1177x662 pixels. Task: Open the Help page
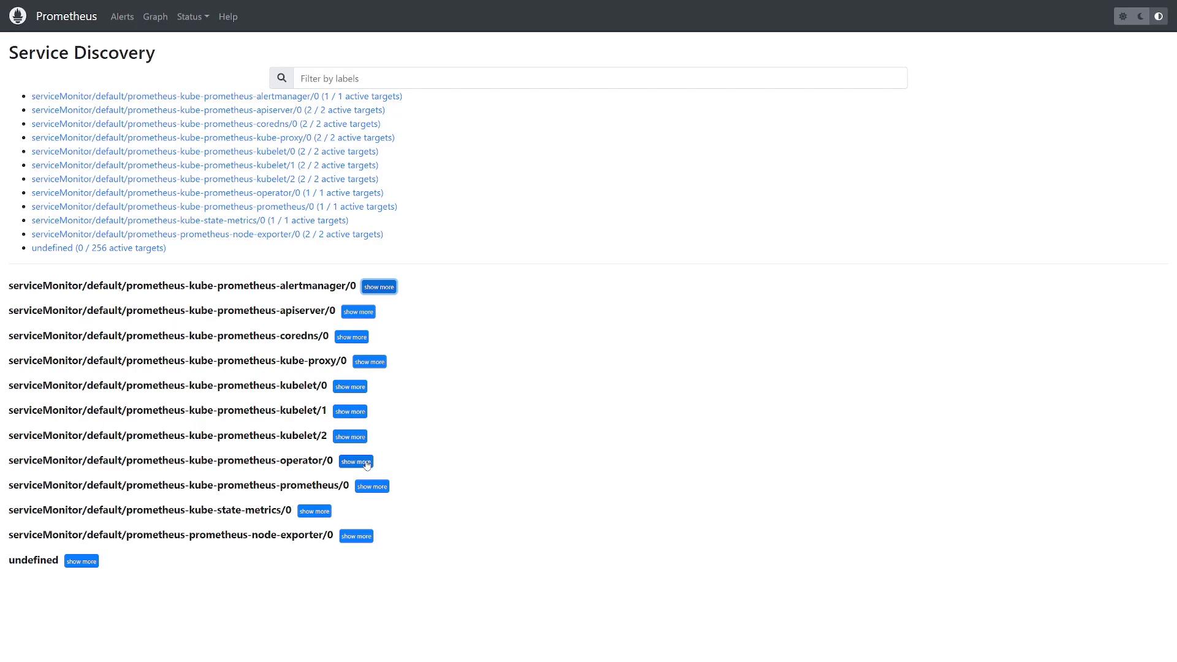[x=228, y=17]
